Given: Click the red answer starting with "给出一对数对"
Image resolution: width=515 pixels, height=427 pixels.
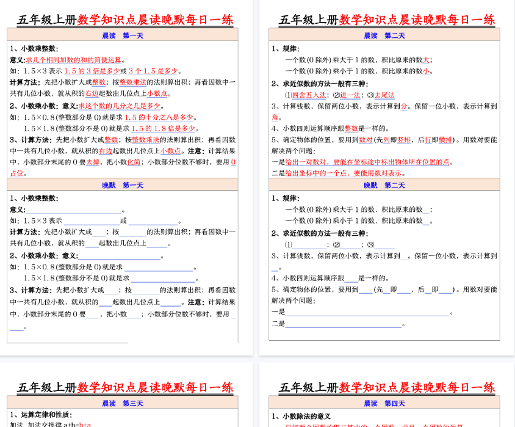Looking at the screenshot, I should point(368,162).
